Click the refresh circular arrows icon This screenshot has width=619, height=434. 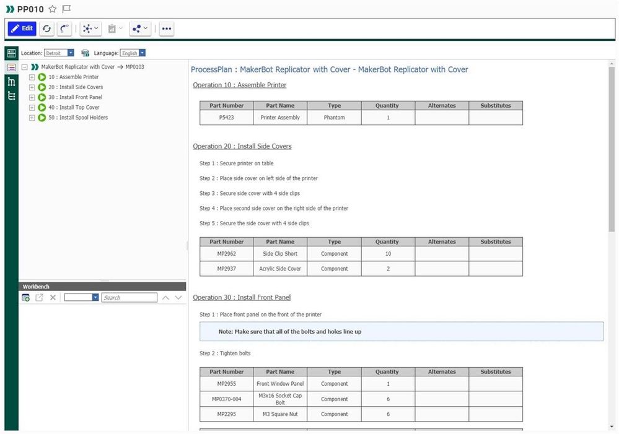coord(46,28)
